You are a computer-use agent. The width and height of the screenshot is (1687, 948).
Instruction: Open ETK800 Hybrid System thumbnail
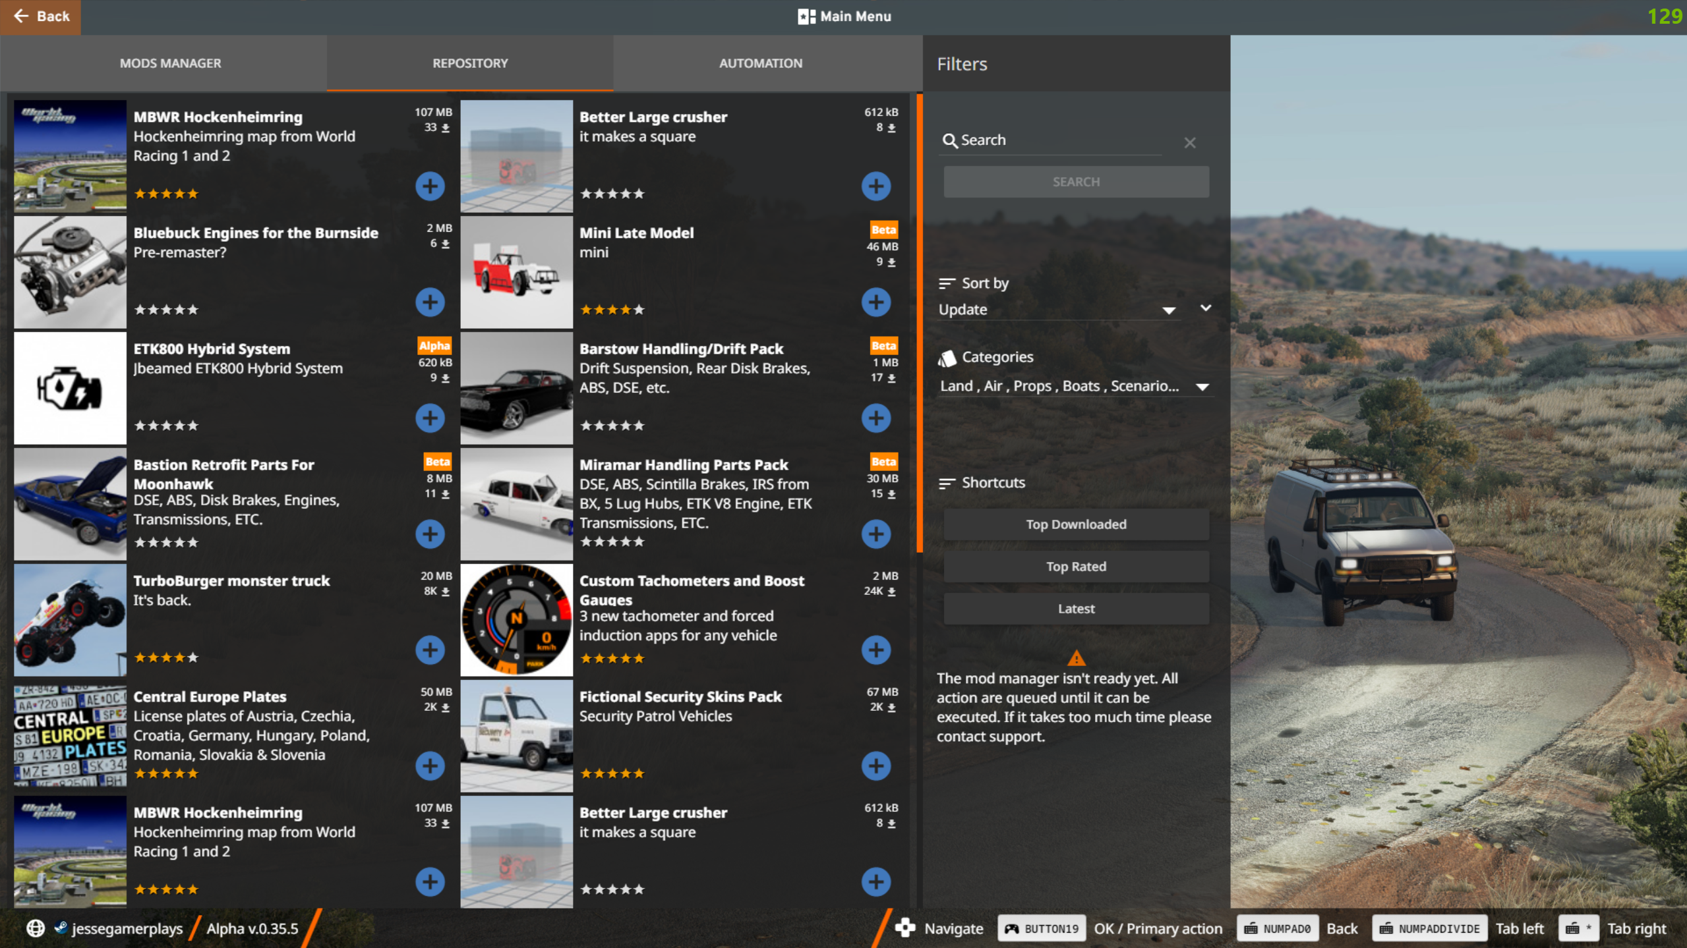pos(70,388)
